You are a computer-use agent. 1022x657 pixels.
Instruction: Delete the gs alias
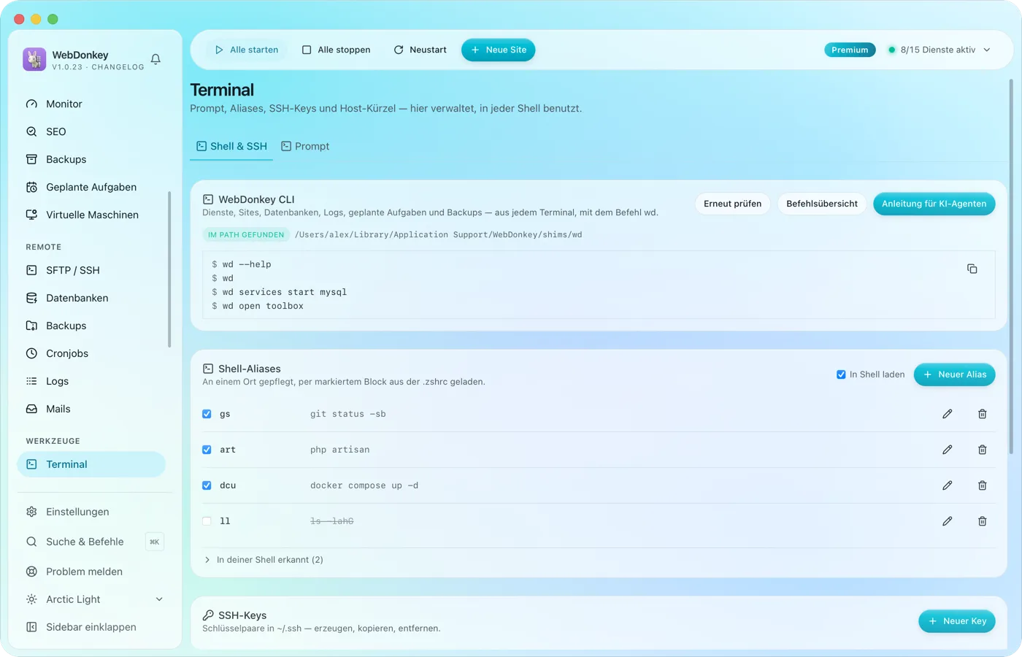point(982,414)
